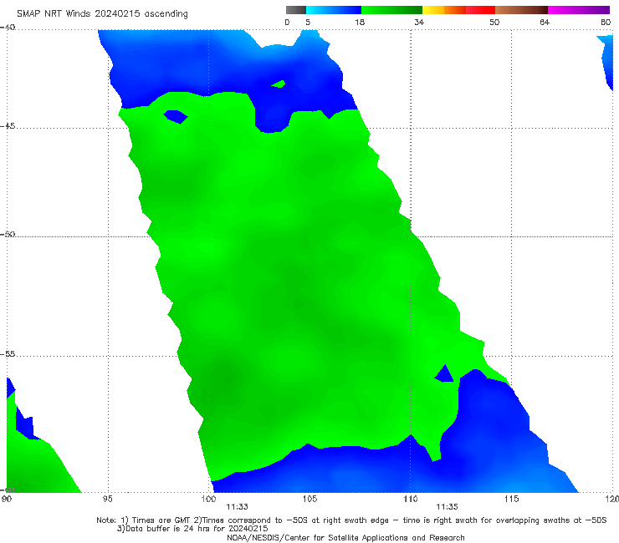Click latitude label '-45'

(x=8, y=127)
